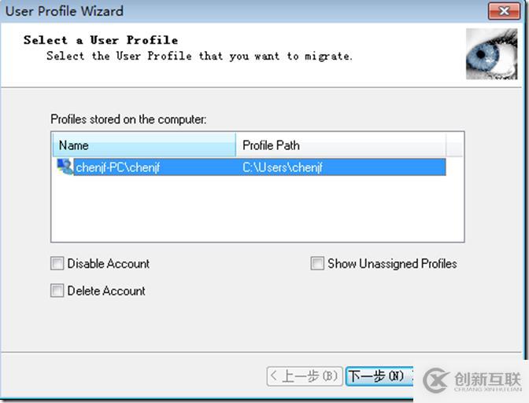Click the blue eye wizard image
This screenshot has width=529, height=403.
click(491, 54)
